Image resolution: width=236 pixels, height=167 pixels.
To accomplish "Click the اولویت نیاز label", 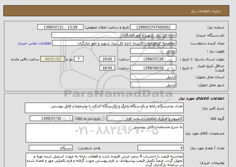I will (x=216, y=51).
